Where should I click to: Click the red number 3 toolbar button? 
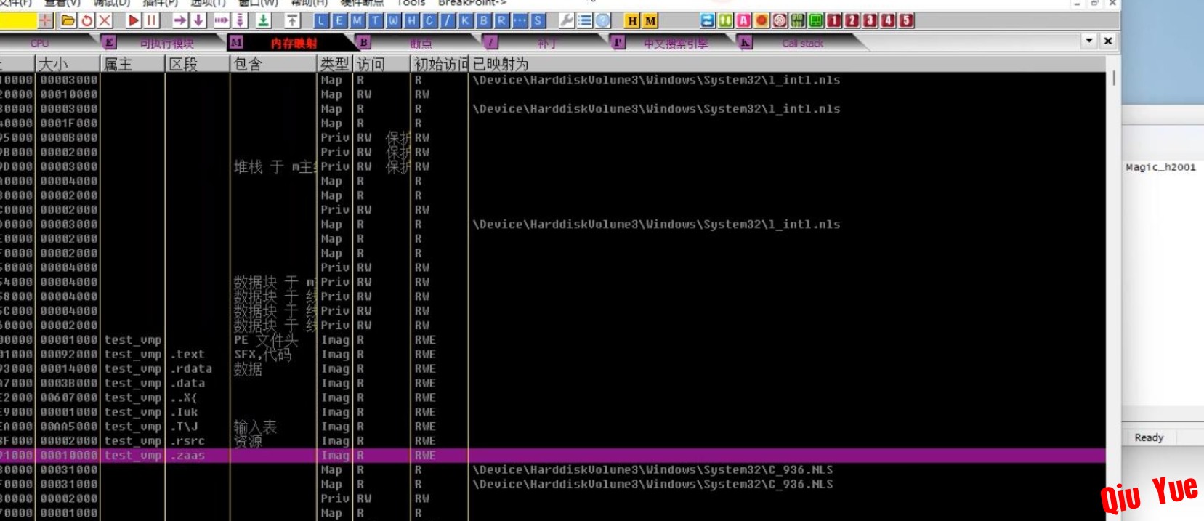click(870, 20)
